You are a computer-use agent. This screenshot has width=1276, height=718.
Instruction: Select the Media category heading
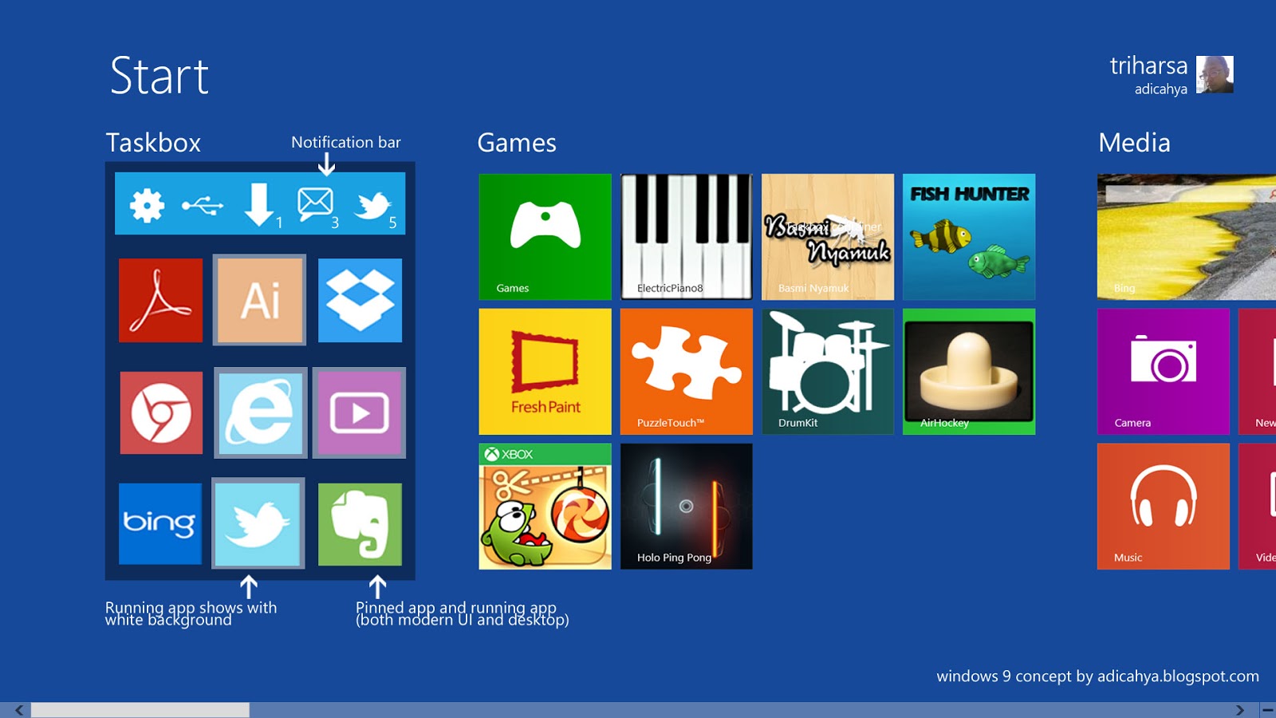[x=1135, y=144]
